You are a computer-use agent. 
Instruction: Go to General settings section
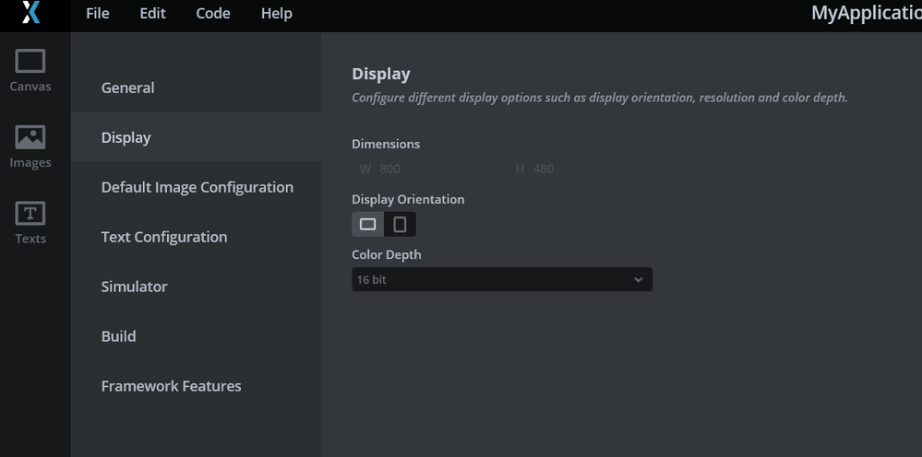[x=196, y=88]
